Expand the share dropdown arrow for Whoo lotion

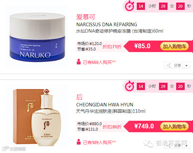point(187,146)
